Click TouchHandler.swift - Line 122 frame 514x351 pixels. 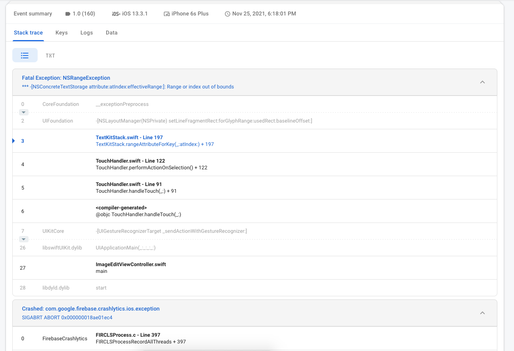point(255,164)
